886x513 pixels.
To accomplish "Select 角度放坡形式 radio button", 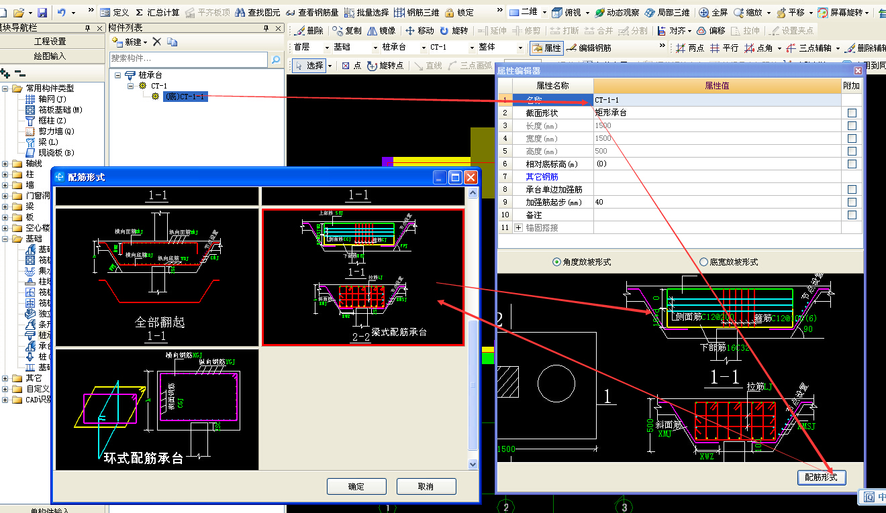I will pyautogui.click(x=556, y=262).
